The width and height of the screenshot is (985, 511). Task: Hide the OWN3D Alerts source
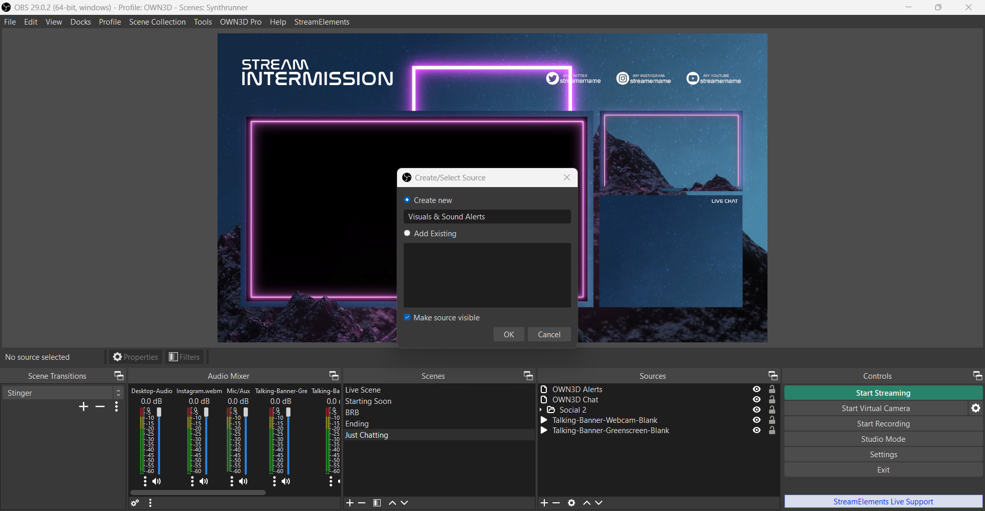[757, 390]
